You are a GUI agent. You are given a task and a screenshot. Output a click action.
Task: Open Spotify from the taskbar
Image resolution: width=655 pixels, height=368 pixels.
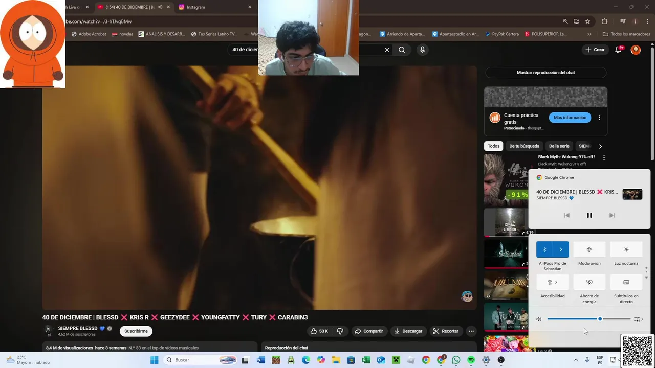[471, 360]
